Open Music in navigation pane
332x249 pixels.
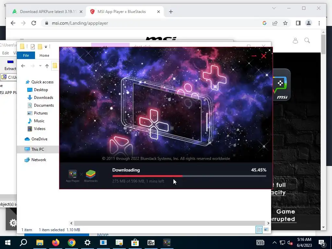pyautogui.click(x=36, y=121)
